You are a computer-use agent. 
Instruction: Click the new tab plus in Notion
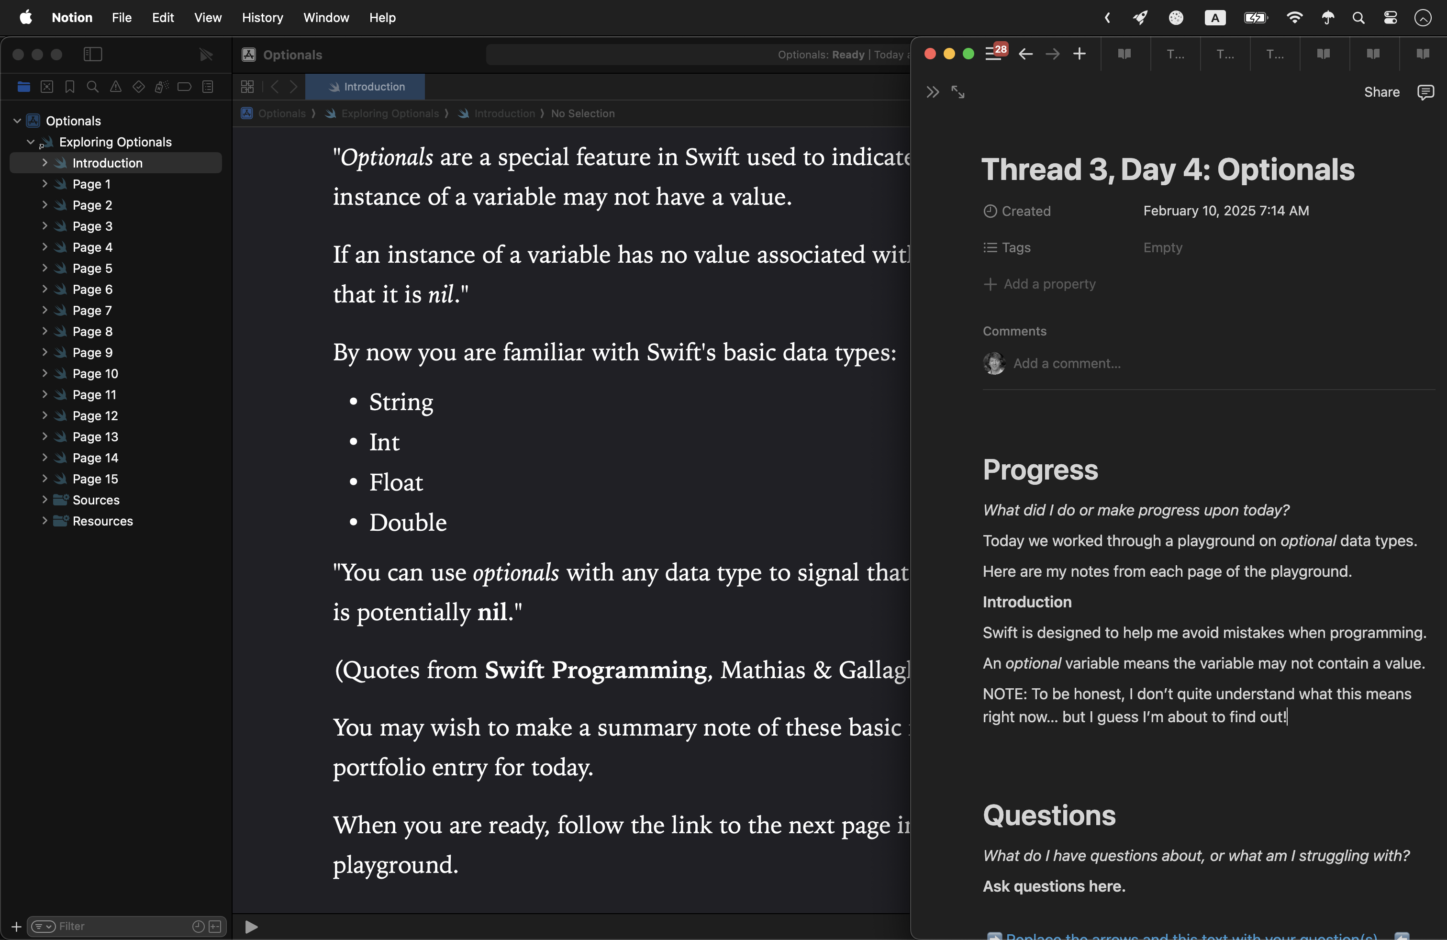click(x=1079, y=54)
